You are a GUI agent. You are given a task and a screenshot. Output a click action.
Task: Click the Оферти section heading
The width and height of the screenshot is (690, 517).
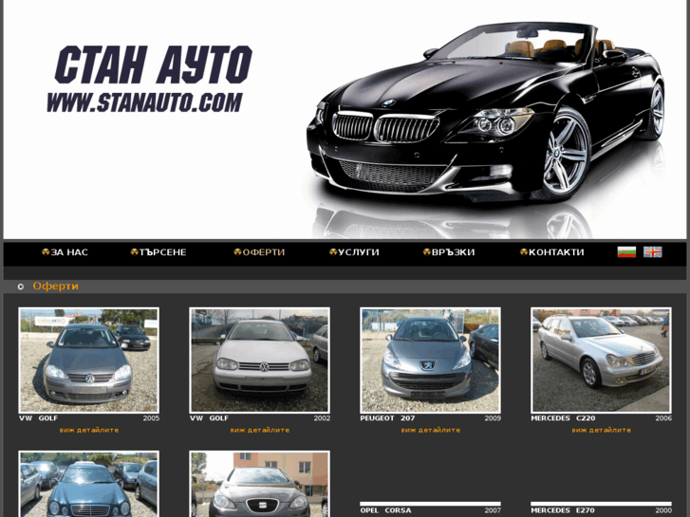coord(55,286)
